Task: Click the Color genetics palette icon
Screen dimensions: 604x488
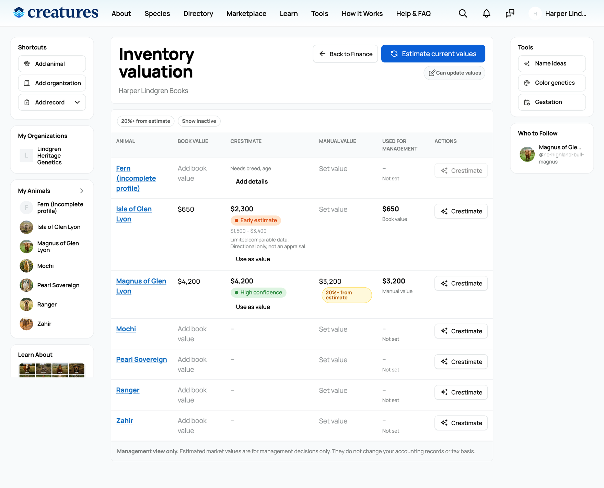Action: tap(527, 83)
